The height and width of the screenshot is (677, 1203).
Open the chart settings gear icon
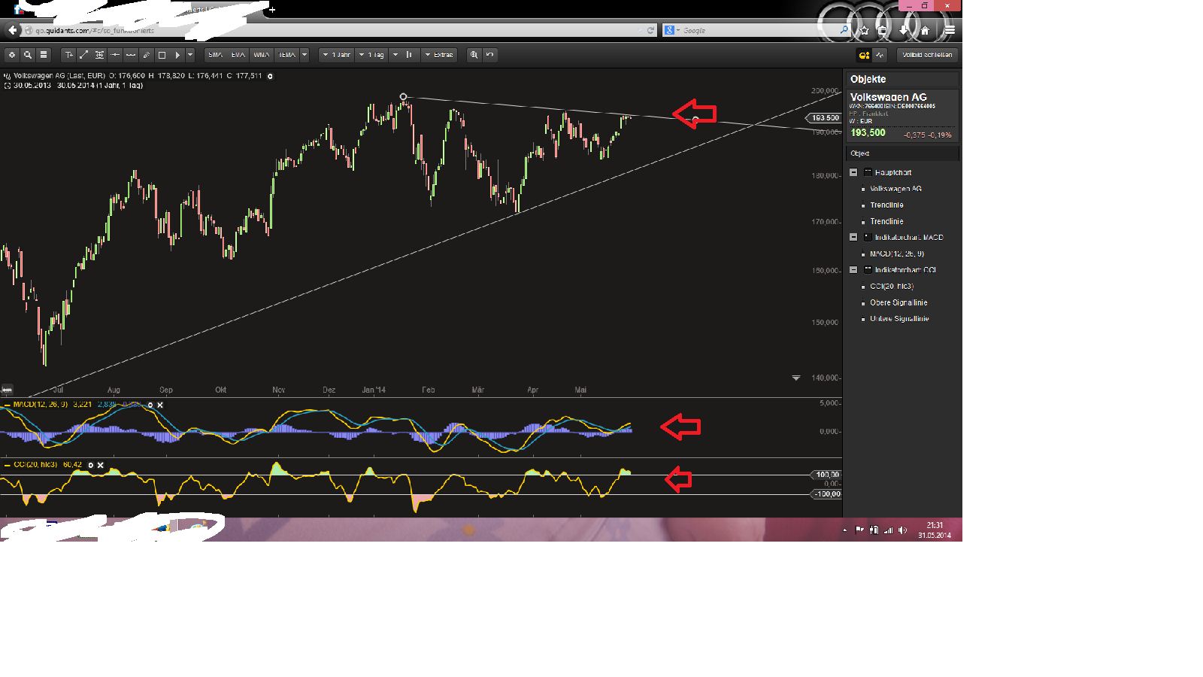pos(11,55)
